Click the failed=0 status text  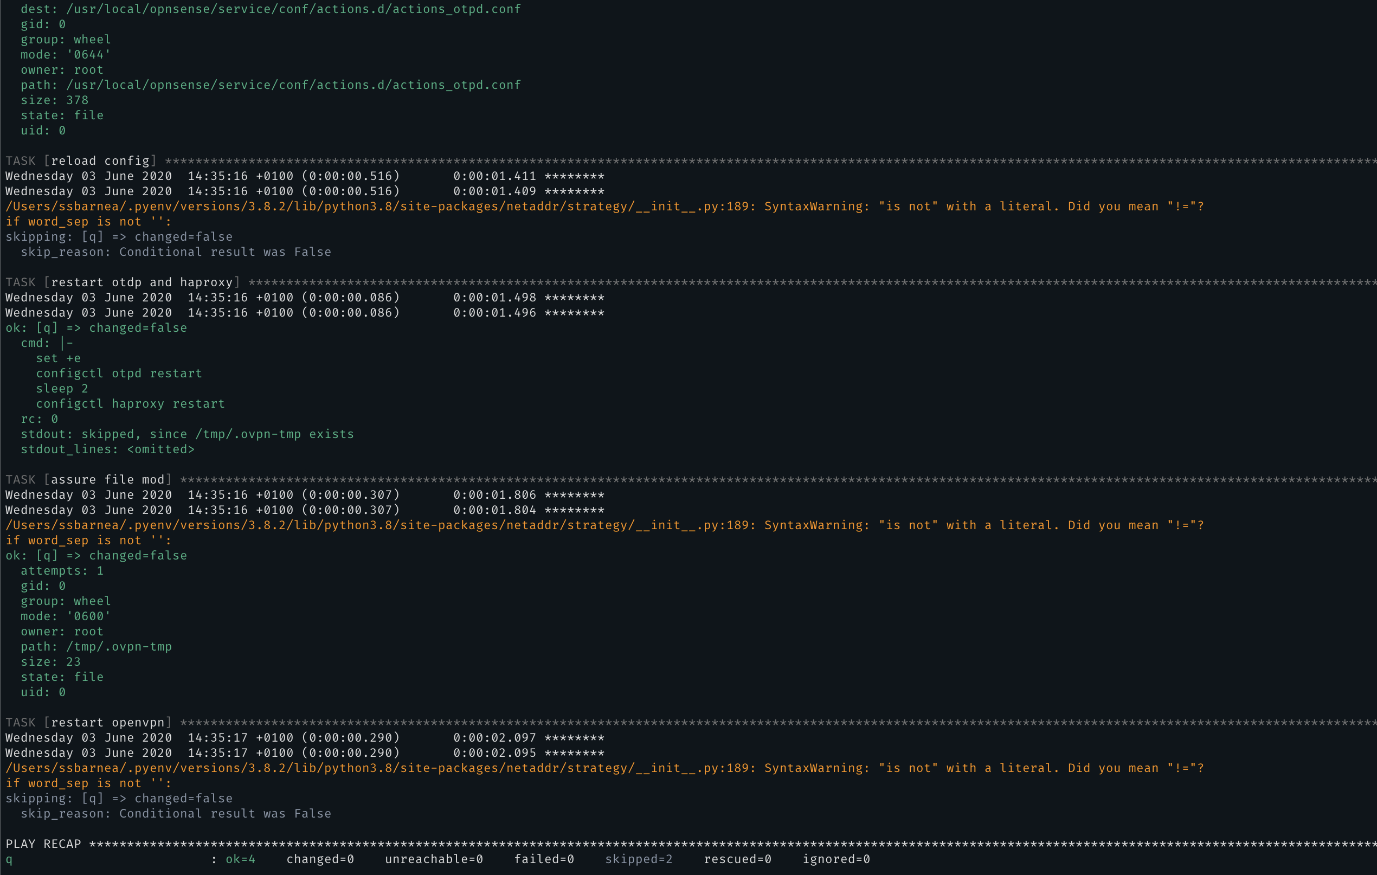544,858
